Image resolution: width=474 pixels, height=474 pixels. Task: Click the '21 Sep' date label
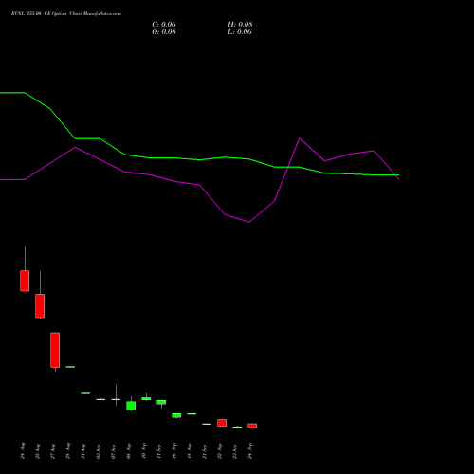[x=205, y=451]
